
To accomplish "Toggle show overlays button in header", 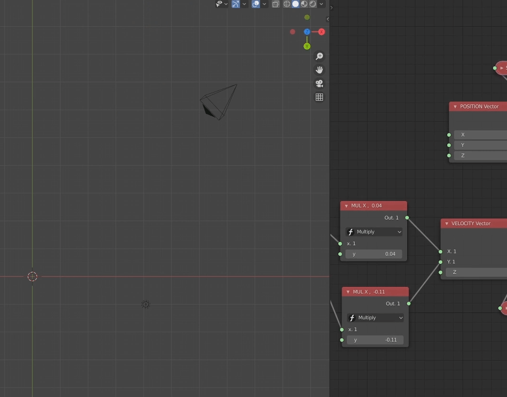I will pos(256,4).
